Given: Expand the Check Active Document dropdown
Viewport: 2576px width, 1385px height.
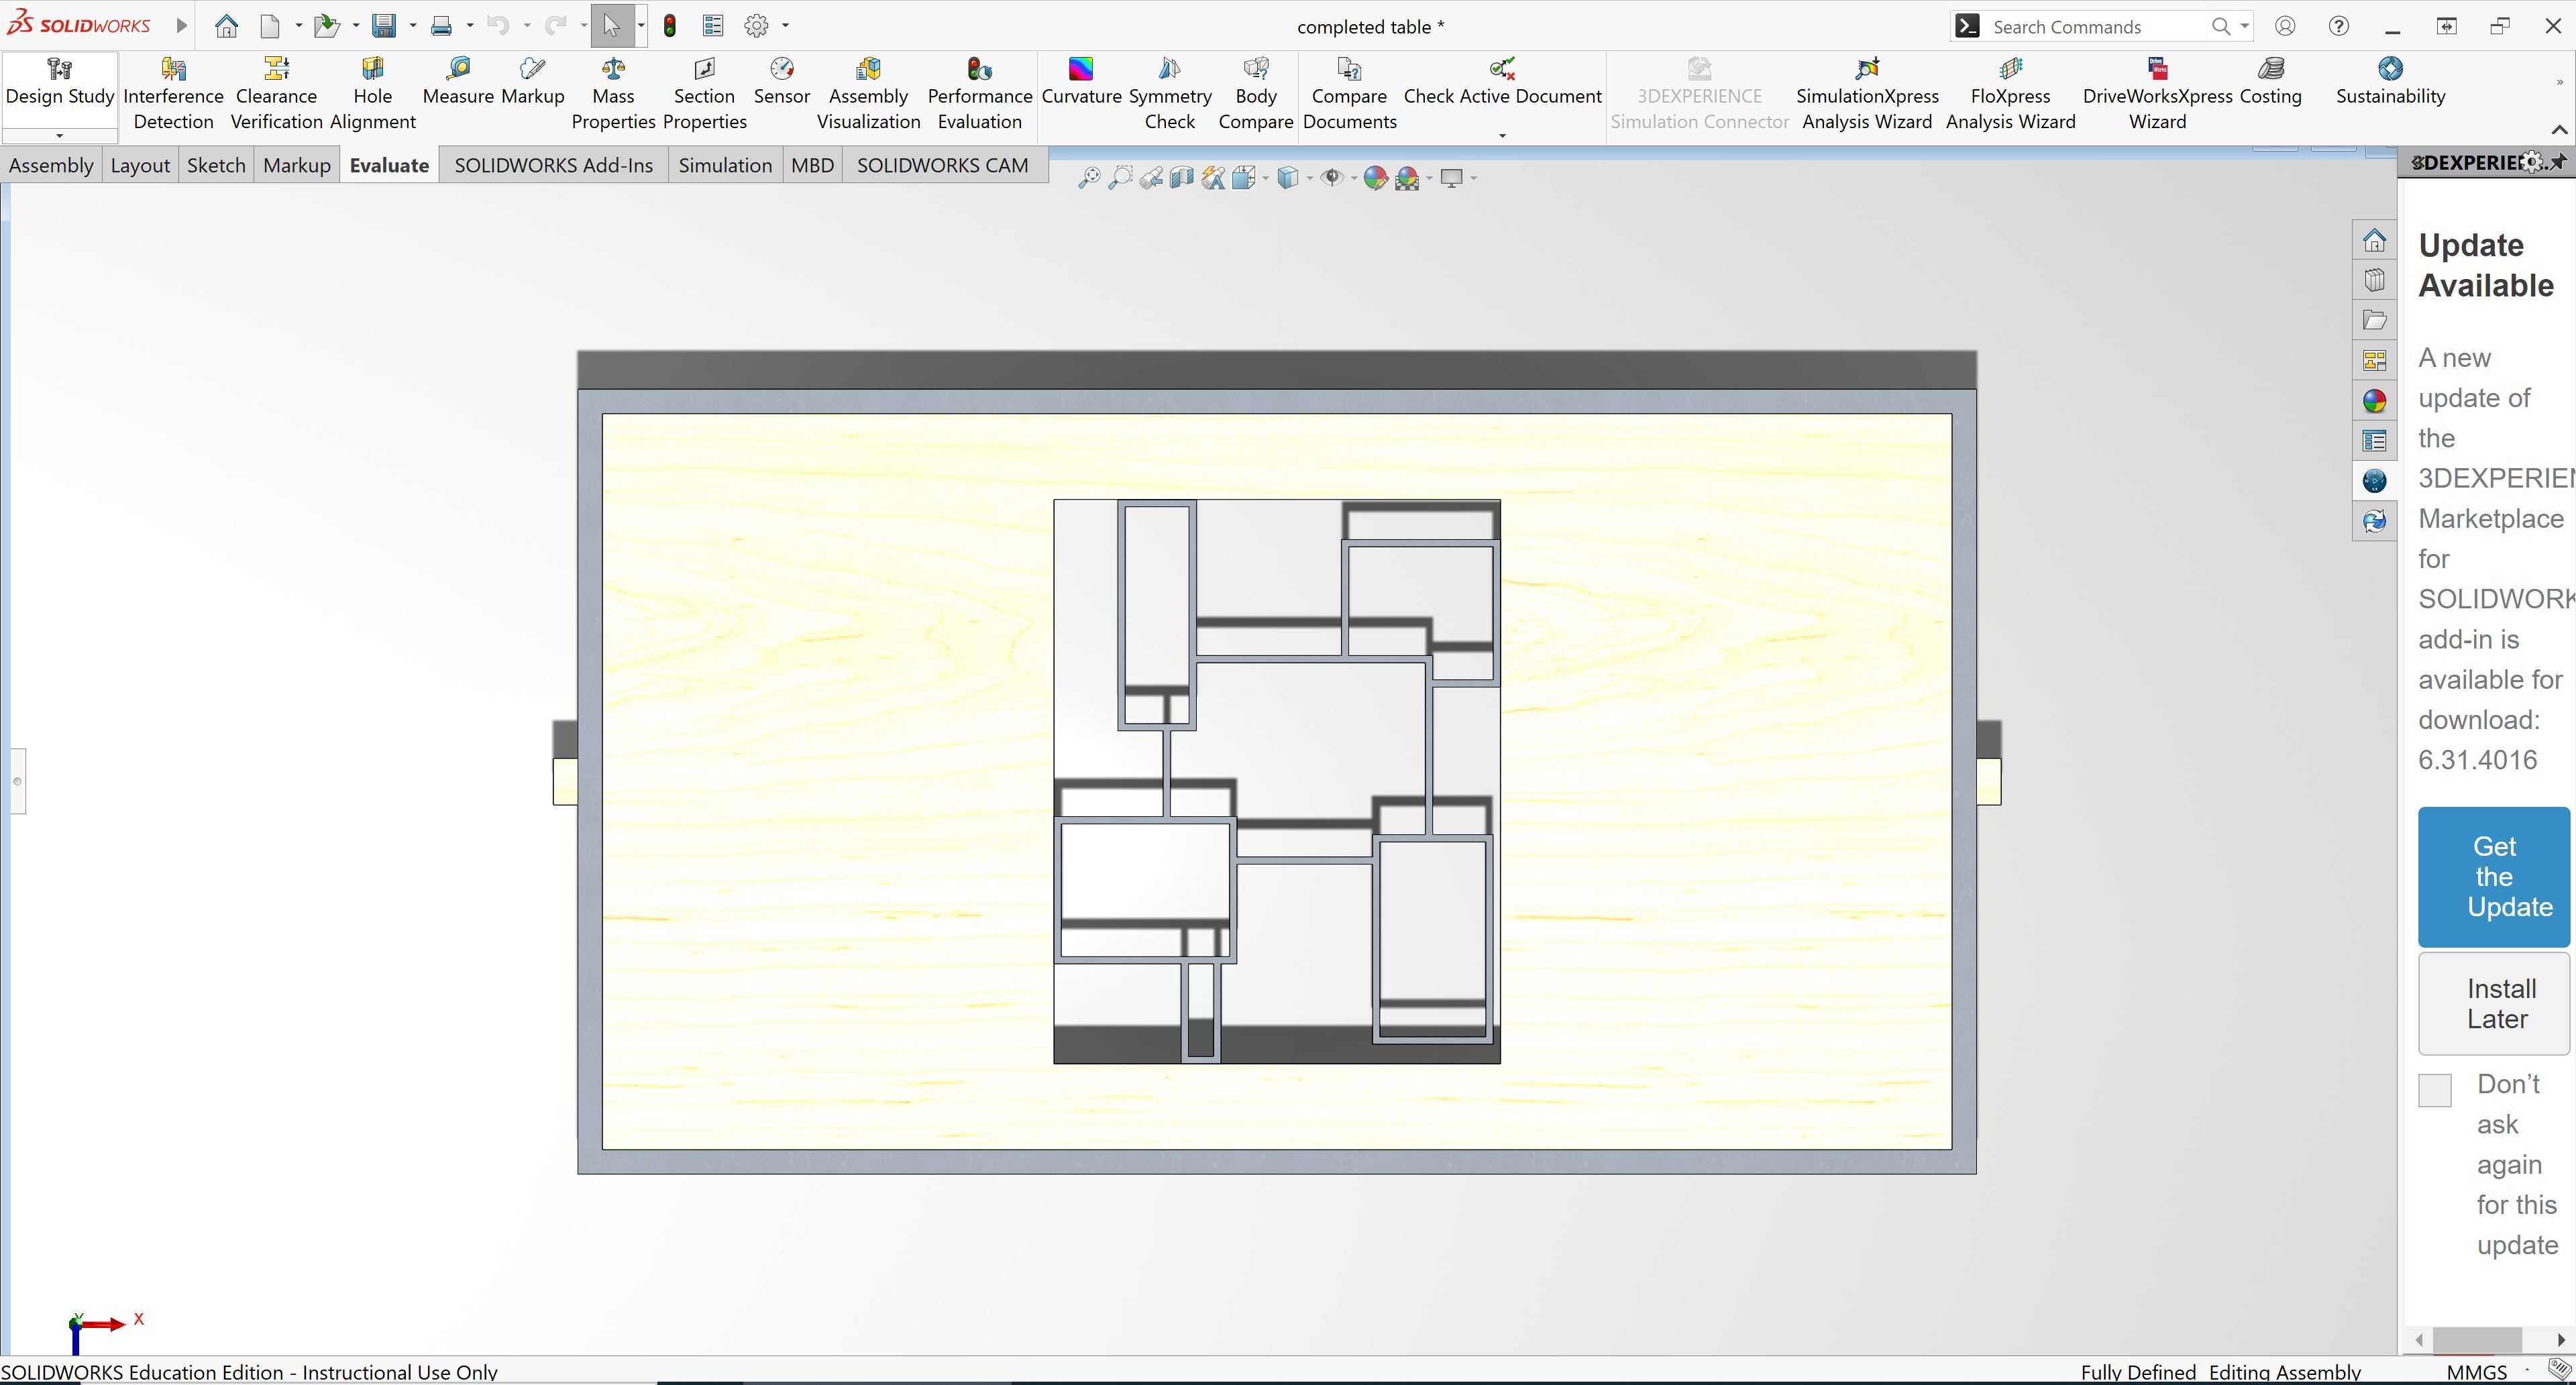Looking at the screenshot, I should tap(1502, 135).
